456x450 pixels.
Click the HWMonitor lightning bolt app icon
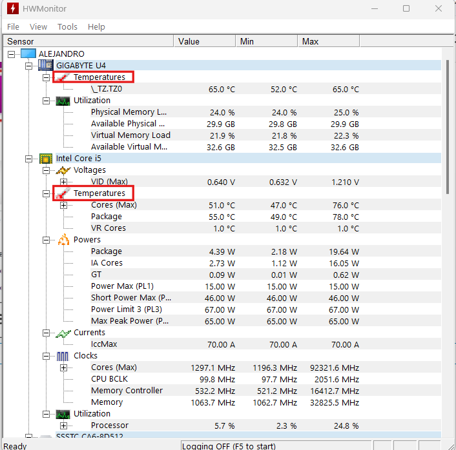coord(12,8)
